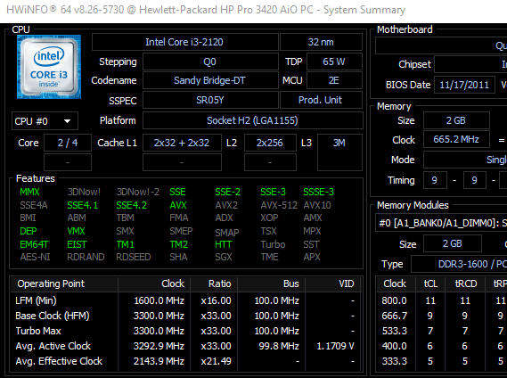Image resolution: width=507 pixels, height=378 pixels.
Task: Click the HTT feature flag
Action: tap(224, 244)
